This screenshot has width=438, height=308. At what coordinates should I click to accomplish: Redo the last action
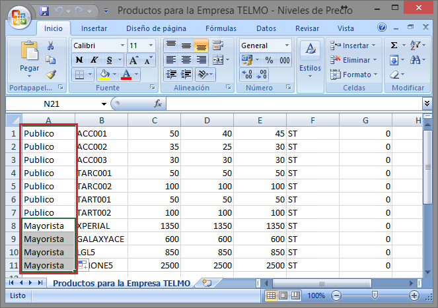tap(79, 11)
